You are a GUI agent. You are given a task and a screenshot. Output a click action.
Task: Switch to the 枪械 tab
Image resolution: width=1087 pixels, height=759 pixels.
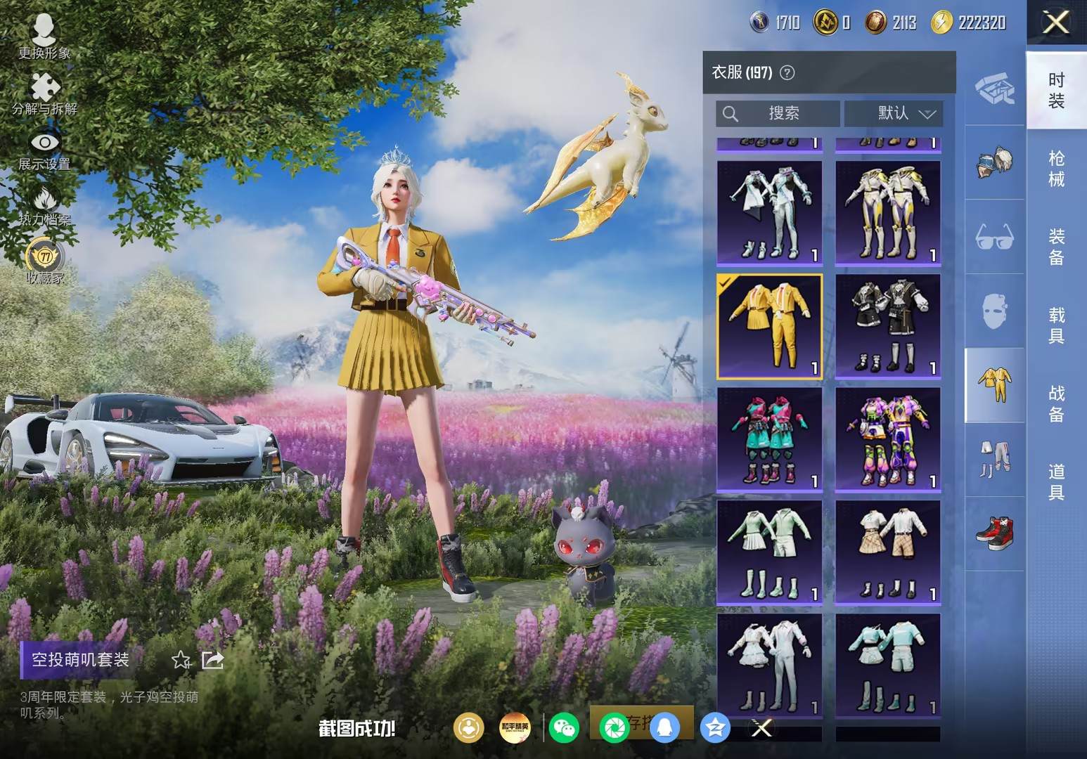pos(1056,169)
